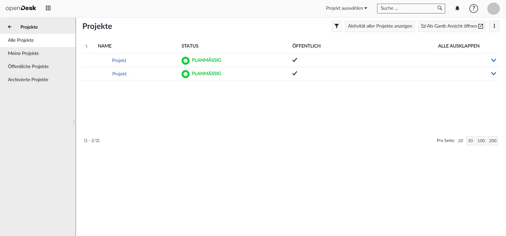
Task: Select Archivierte Projekte in sidebar
Action: pos(28,80)
